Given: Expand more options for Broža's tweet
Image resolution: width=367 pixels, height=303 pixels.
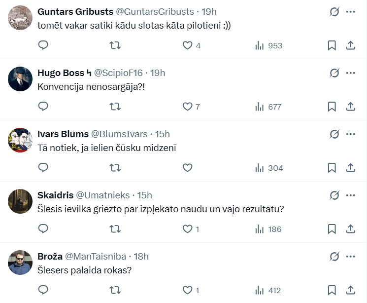Looking at the screenshot, I should tap(351, 257).
